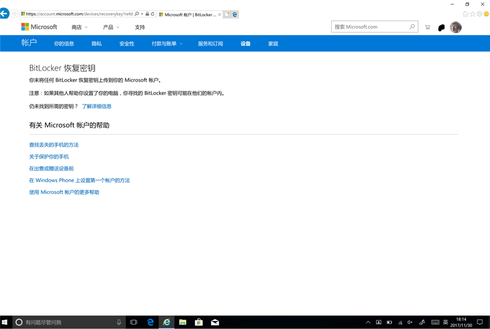Open the 服务和订阅 tab
The height and width of the screenshot is (329, 490).
tap(211, 44)
